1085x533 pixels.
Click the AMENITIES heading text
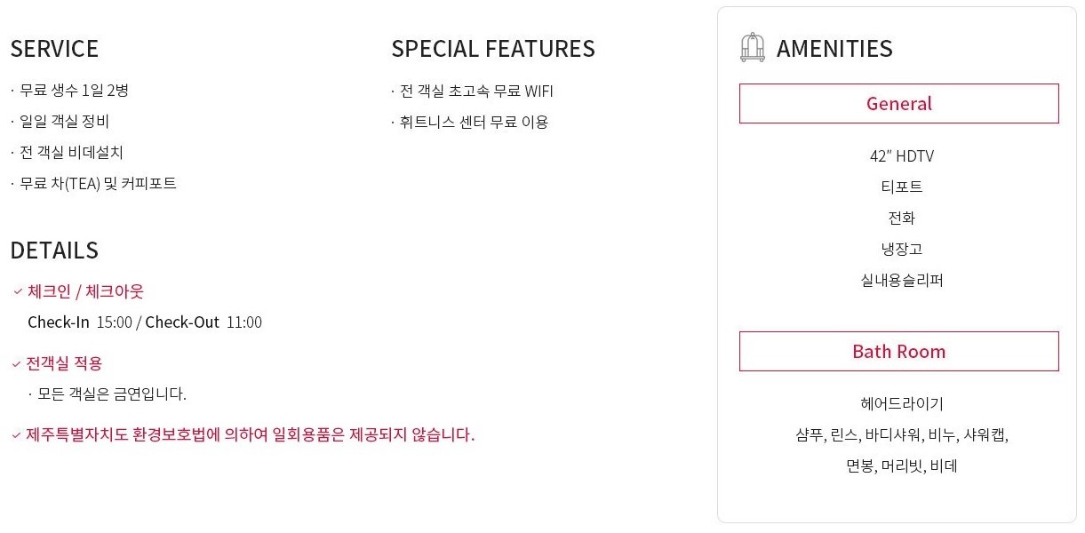pos(834,48)
